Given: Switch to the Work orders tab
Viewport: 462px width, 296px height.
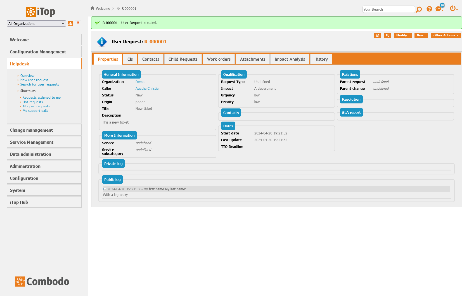Looking at the screenshot, I should pyautogui.click(x=219, y=59).
